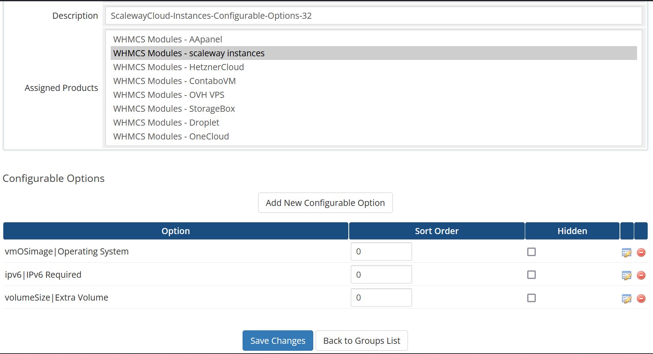Click vmOSimage|Operating System option name
The height and width of the screenshot is (354, 653).
point(67,251)
